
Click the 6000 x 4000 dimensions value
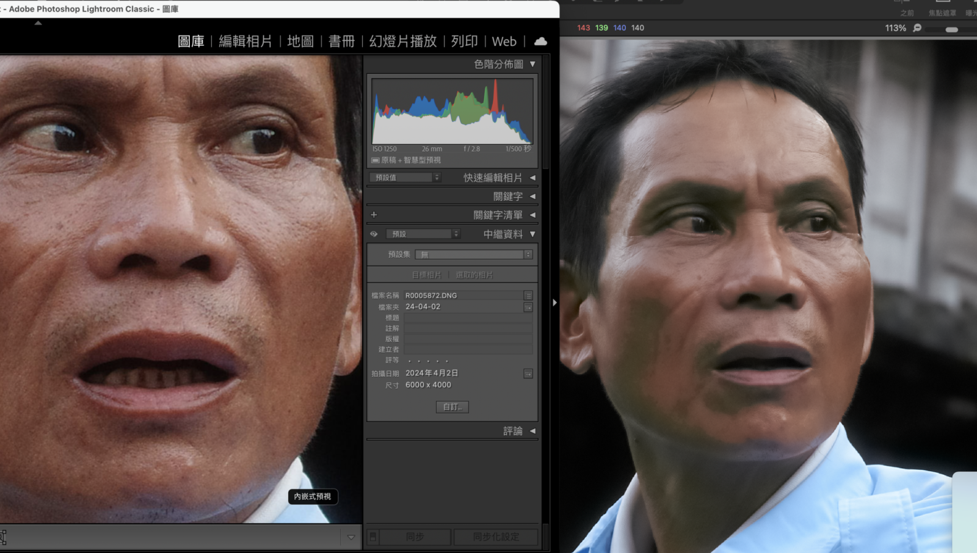(x=428, y=385)
